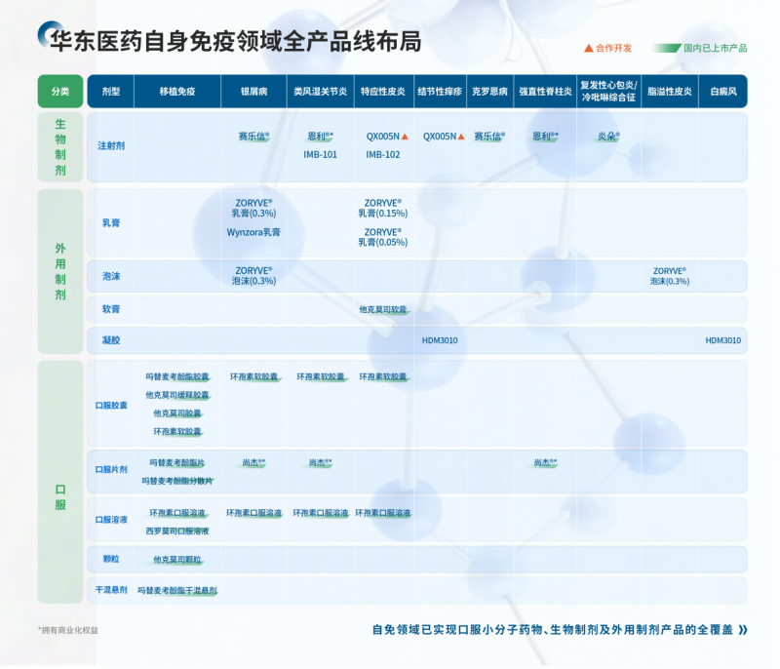
Task: Click the 西罗莫司口服溶液 entry
Action: click(177, 531)
